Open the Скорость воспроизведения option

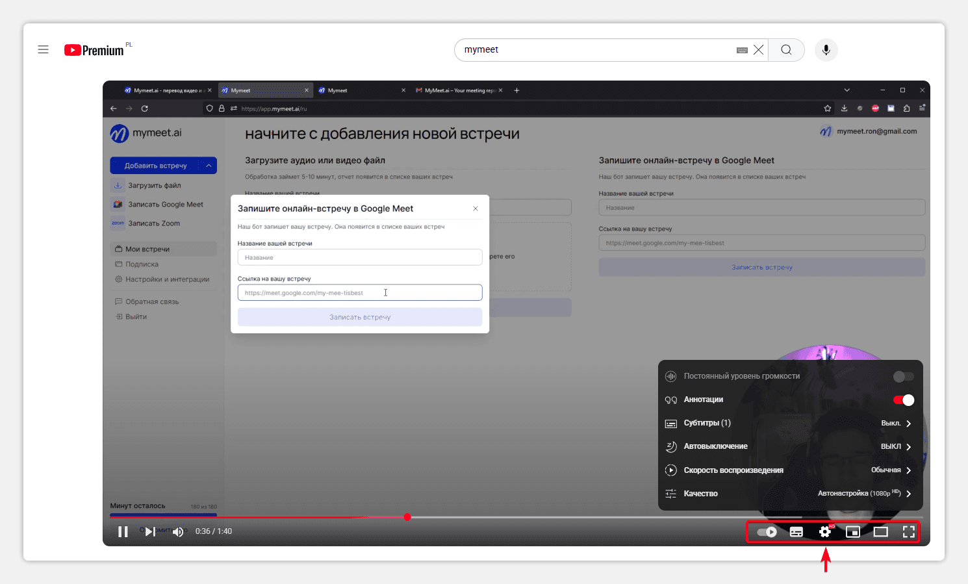pyautogui.click(x=790, y=470)
